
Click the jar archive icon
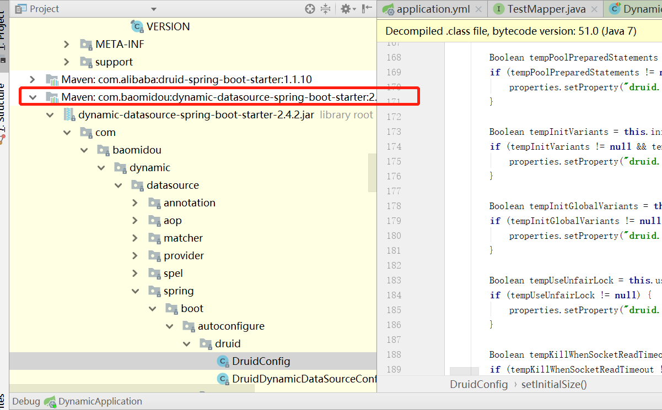tap(69, 114)
